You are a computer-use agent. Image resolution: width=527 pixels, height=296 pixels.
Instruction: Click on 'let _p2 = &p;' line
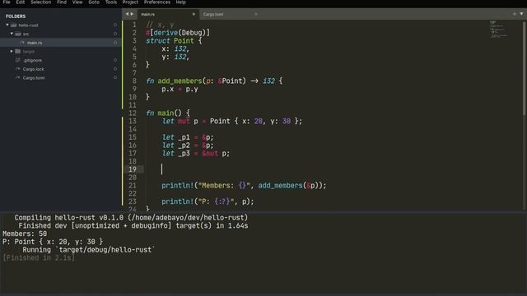pyautogui.click(x=188, y=146)
